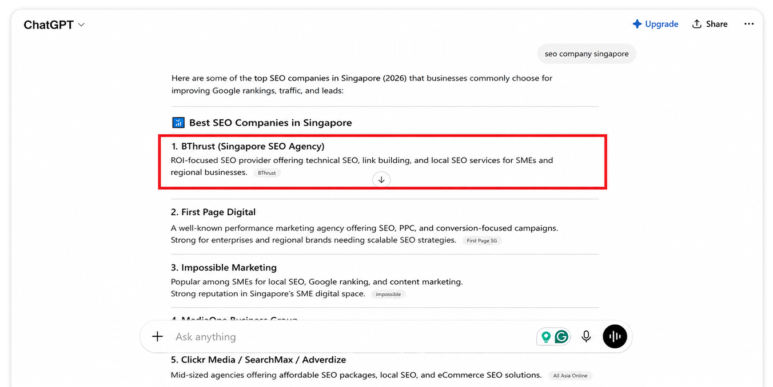Image resolution: width=773 pixels, height=387 pixels.
Task: Click the microphone dictation icon
Action: 586,337
